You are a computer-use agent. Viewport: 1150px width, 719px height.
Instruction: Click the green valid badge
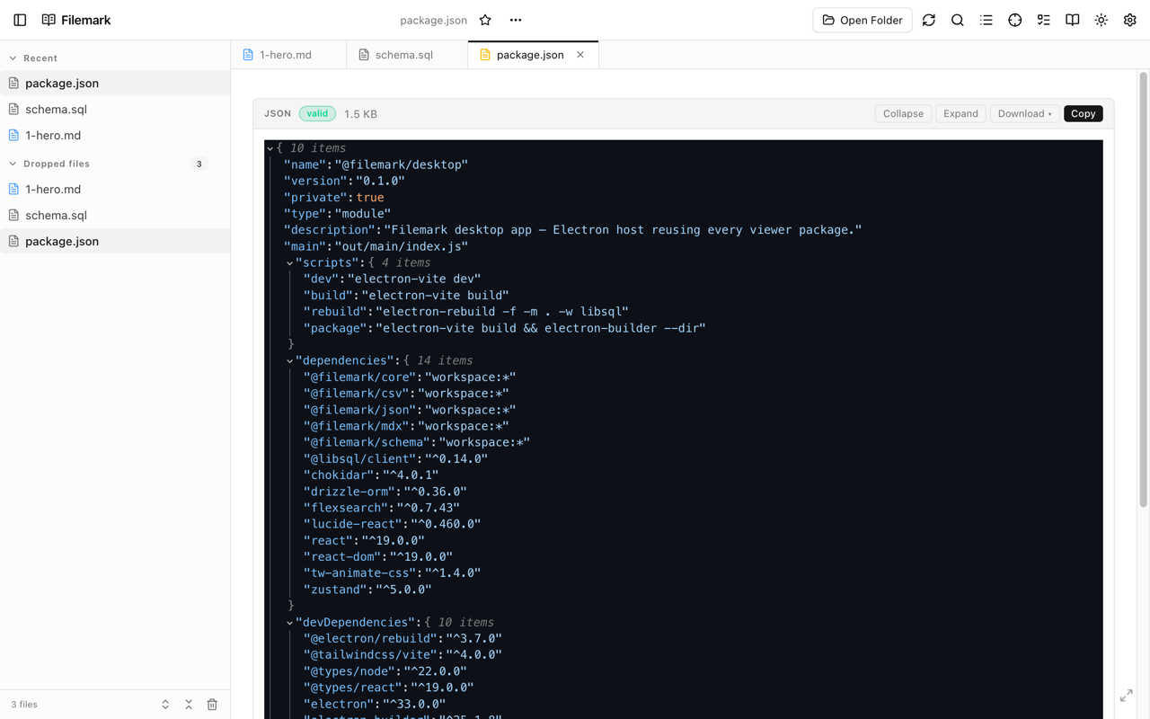[x=317, y=114]
